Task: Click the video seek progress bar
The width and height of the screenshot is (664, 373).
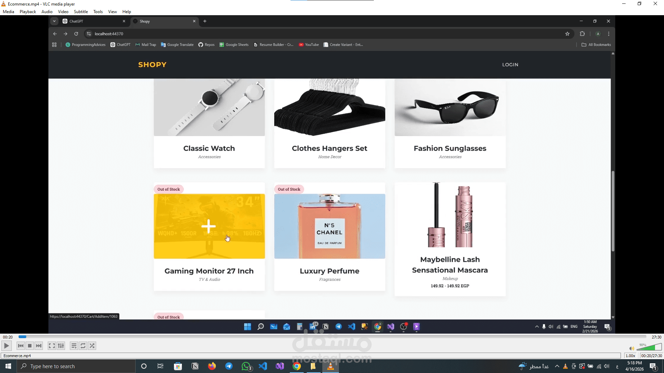Action: tap(332, 337)
